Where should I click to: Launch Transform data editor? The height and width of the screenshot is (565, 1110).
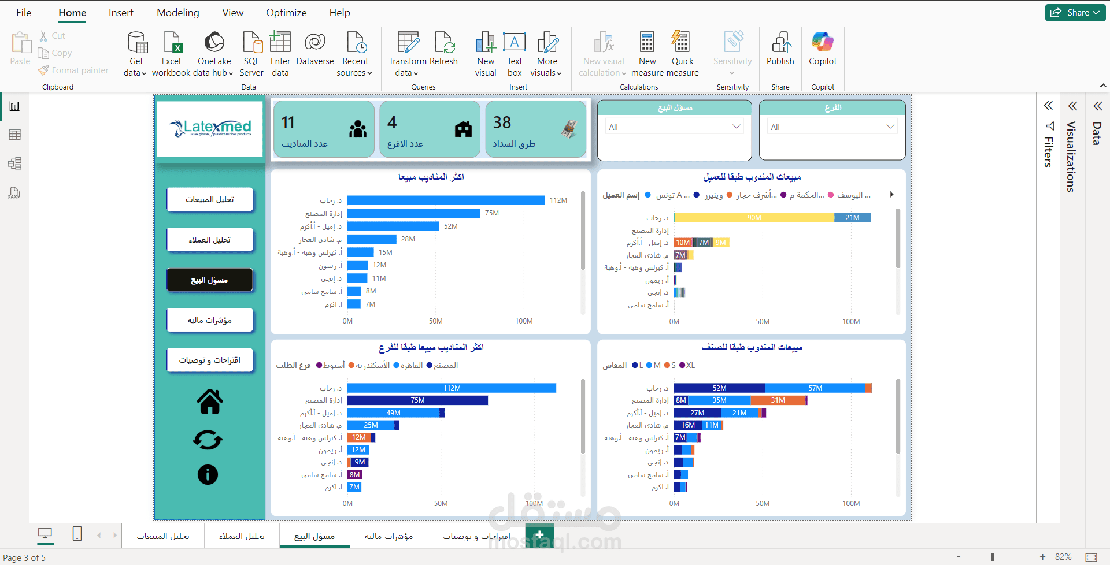point(407,54)
